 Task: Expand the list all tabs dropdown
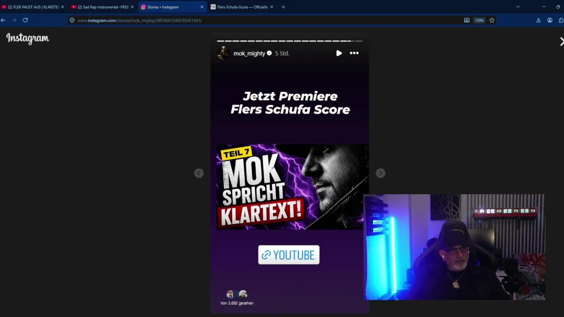[x=518, y=7]
